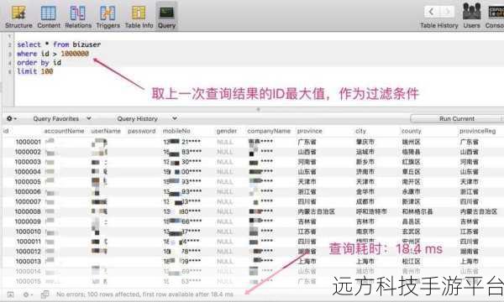This screenshot has width=504, height=302.
Task: Click the provinceReg column header
Action: tap(477, 131)
